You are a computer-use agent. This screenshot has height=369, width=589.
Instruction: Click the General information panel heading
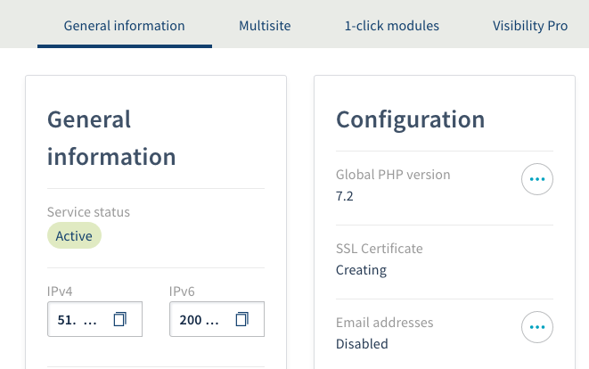[x=110, y=138]
